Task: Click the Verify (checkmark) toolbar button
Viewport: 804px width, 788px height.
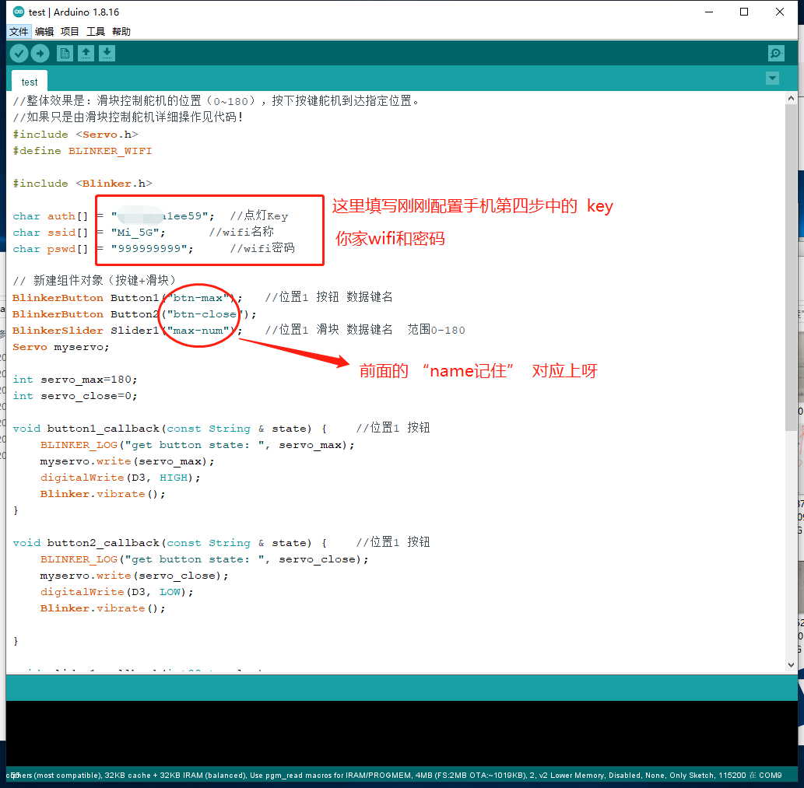Action: click(x=19, y=53)
